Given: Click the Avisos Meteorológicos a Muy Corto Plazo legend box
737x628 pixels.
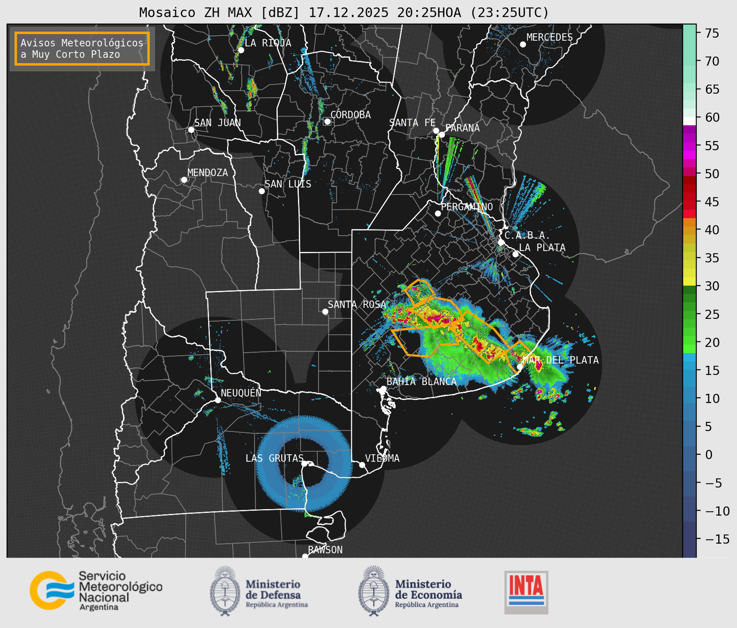Looking at the screenshot, I should [x=82, y=48].
